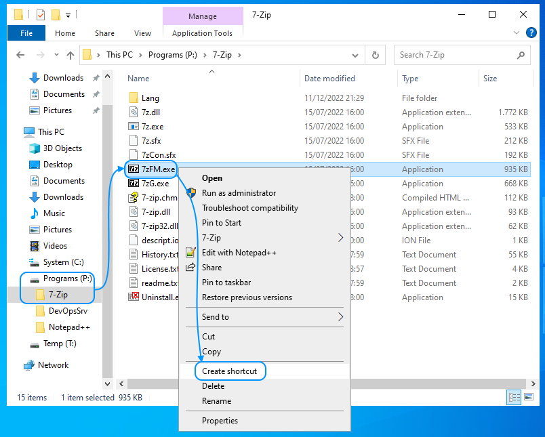
Task: Switch to the View ribbon tab
Action: pyautogui.click(x=143, y=33)
